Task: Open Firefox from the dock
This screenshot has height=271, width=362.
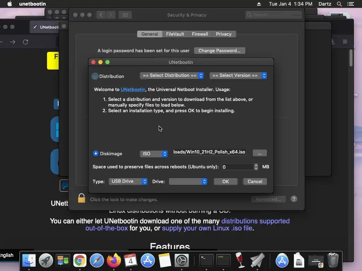Action: point(113,260)
